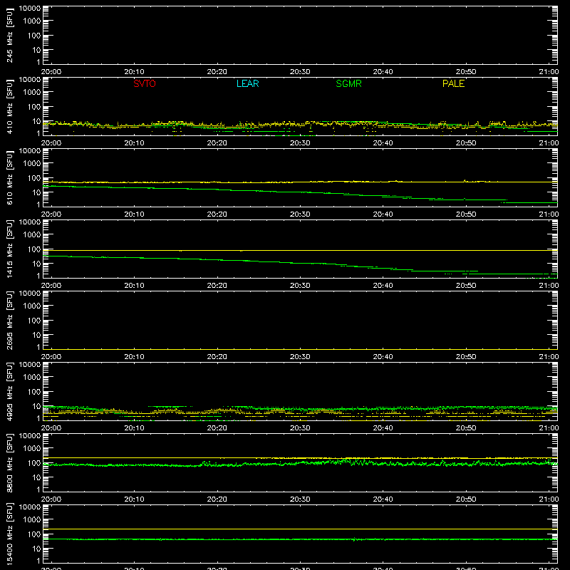The width and height of the screenshot is (570, 570).
Task: Click 20:10 tick under the 1415 MHz plot
Action: coord(134,286)
